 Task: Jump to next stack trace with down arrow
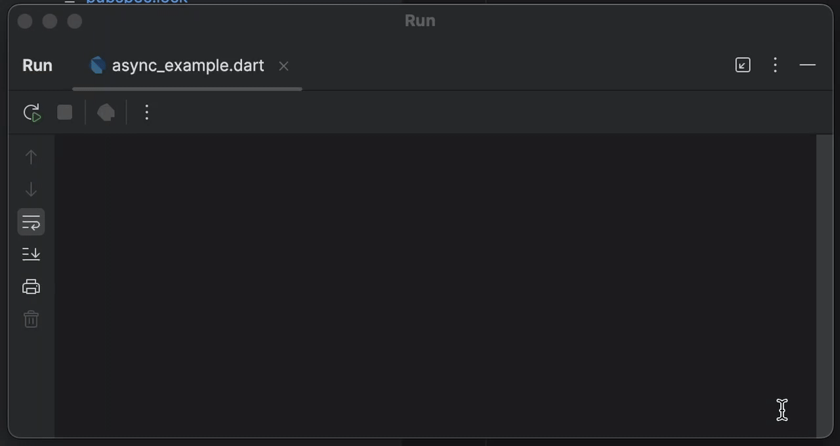[31, 190]
